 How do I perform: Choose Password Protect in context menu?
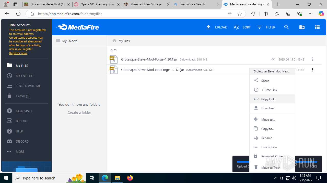click(272, 156)
